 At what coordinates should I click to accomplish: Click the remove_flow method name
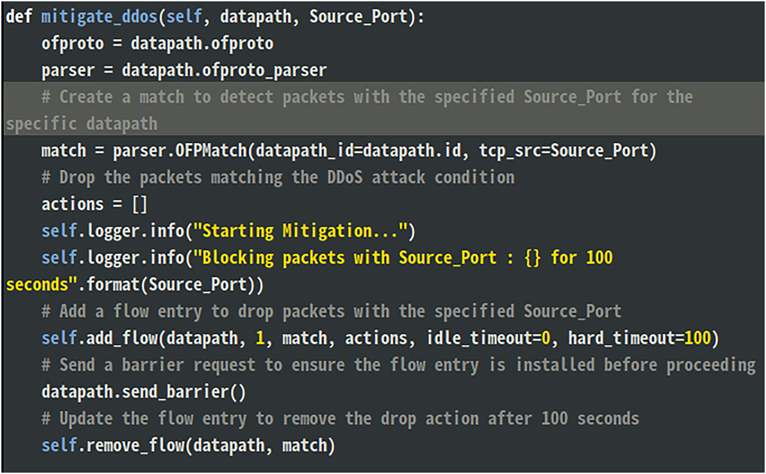click(135, 445)
